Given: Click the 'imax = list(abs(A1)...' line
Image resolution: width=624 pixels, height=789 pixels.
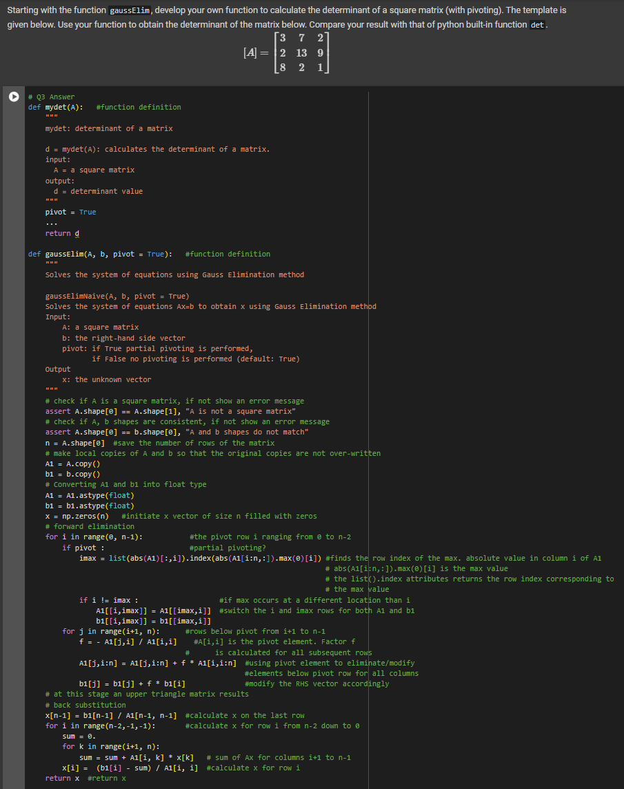Looking at the screenshot, I should (x=200, y=558).
